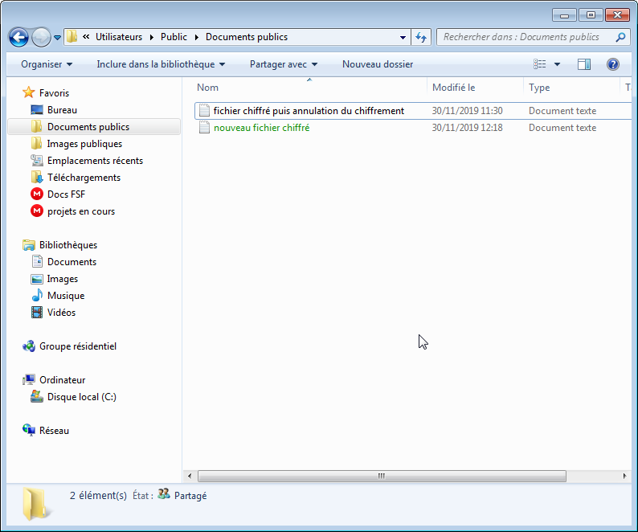Expand arrow after Utilisateurs in path
638x532 pixels.
click(151, 37)
